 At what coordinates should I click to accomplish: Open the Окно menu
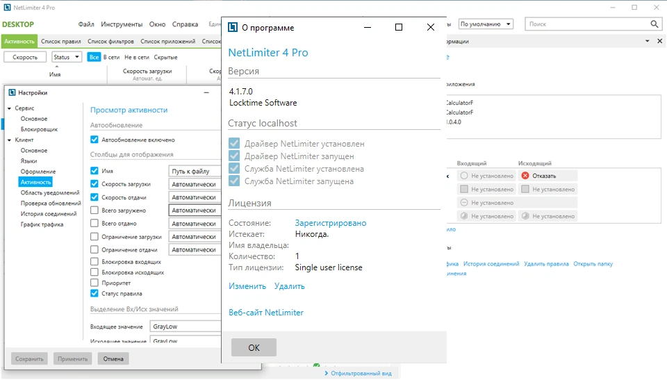(x=158, y=24)
